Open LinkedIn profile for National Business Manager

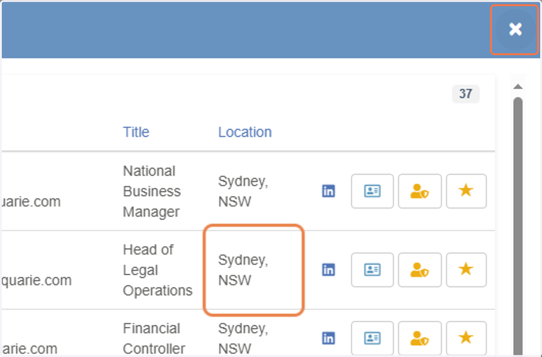point(328,191)
